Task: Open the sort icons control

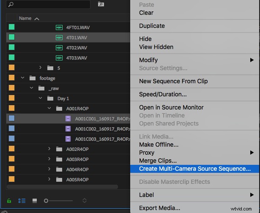Action: coord(85,201)
